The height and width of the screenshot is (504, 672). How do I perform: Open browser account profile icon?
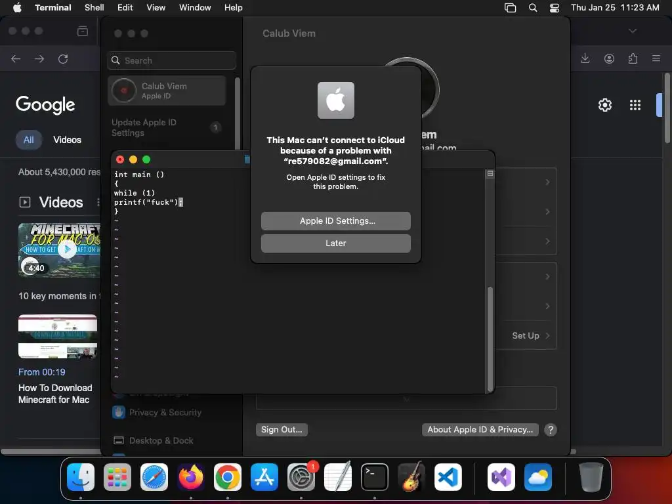click(x=609, y=58)
